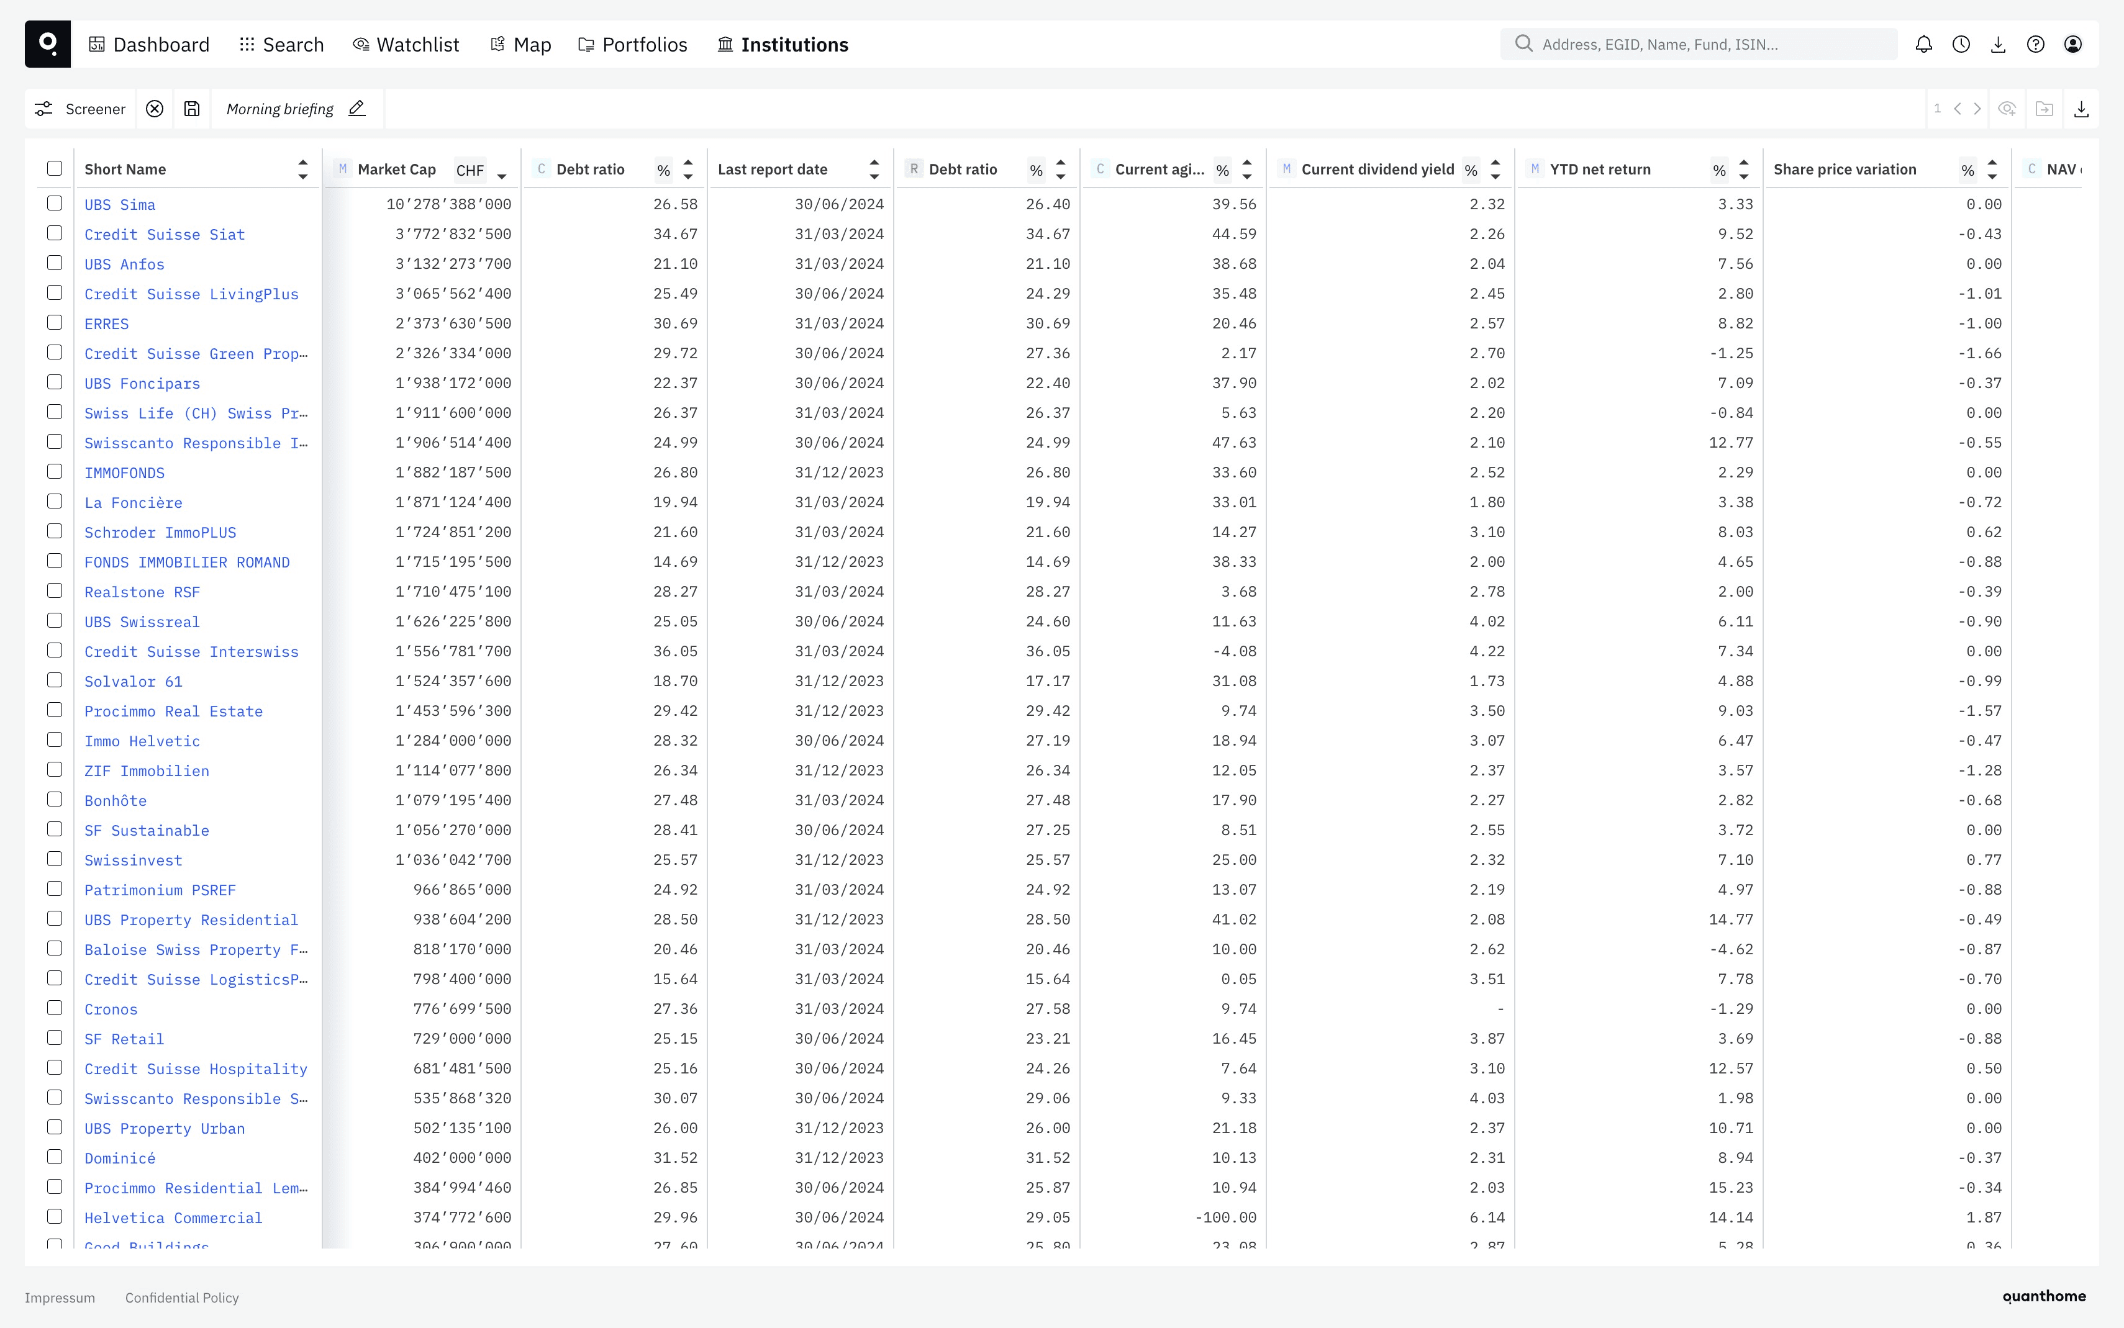Viewport: 2124px width, 1328px height.
Task: Sort by Current dividend yield arrows
Action: point(1495,169)
